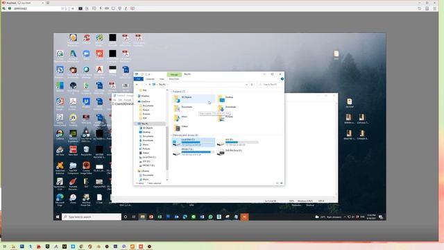This screenshot has width=444, height=250.
Task: Open the Music folder in Folders section
Action: [x=181, y=117]
